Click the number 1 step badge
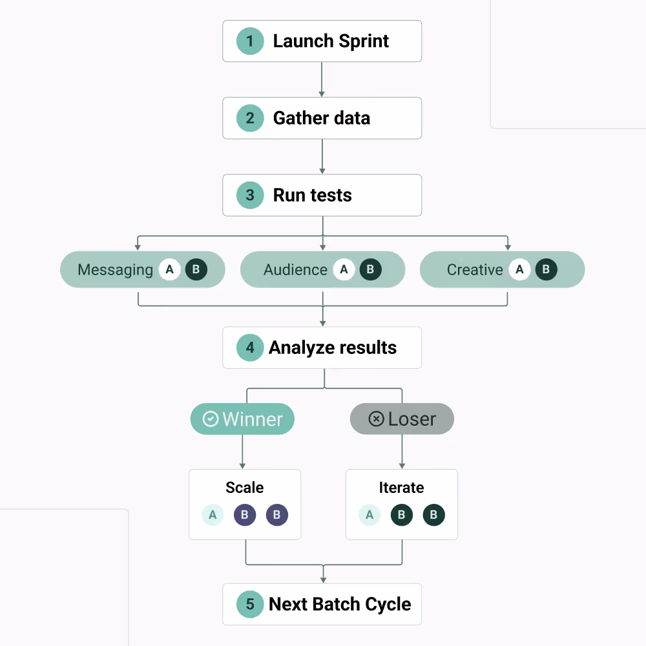This screenshot has height=646, width=646. pyautogui.click(x=250, y=41)
